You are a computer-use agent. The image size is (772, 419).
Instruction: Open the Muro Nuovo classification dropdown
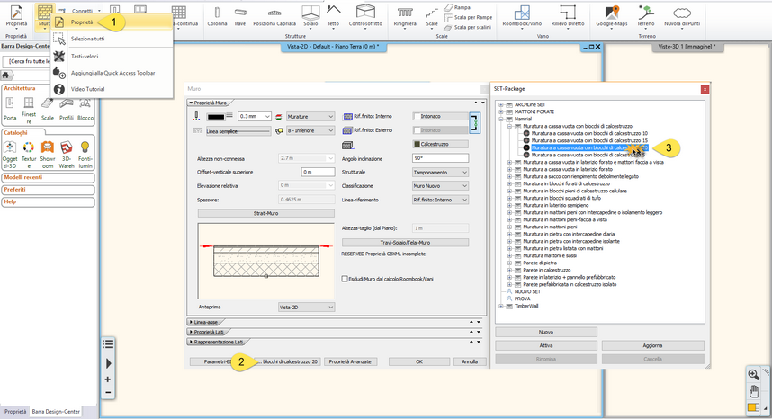pos(440,186)
